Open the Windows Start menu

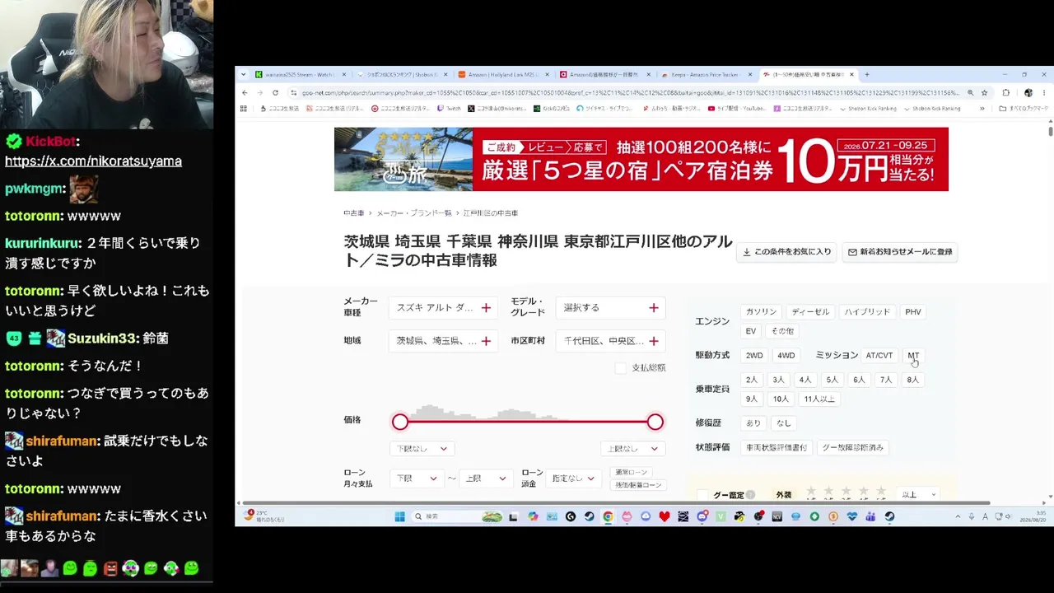[399, 516]
